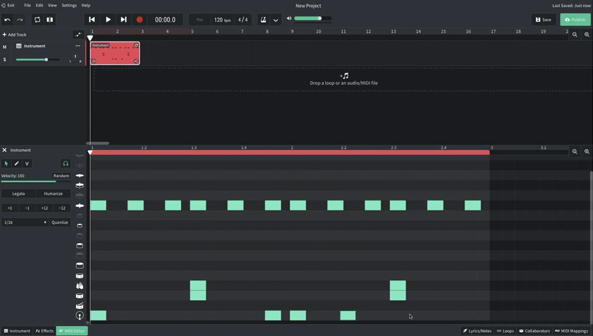Image resolution: width=593 pixels, height=336 pixels.
Task: Open the Key selector
Action: (x=200, y=20)
